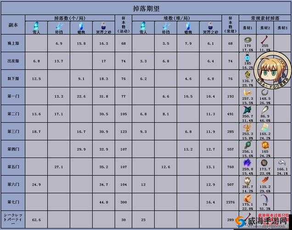
Task: Select the chain ring material icon above 148.5
Action: tap(264, 92)
